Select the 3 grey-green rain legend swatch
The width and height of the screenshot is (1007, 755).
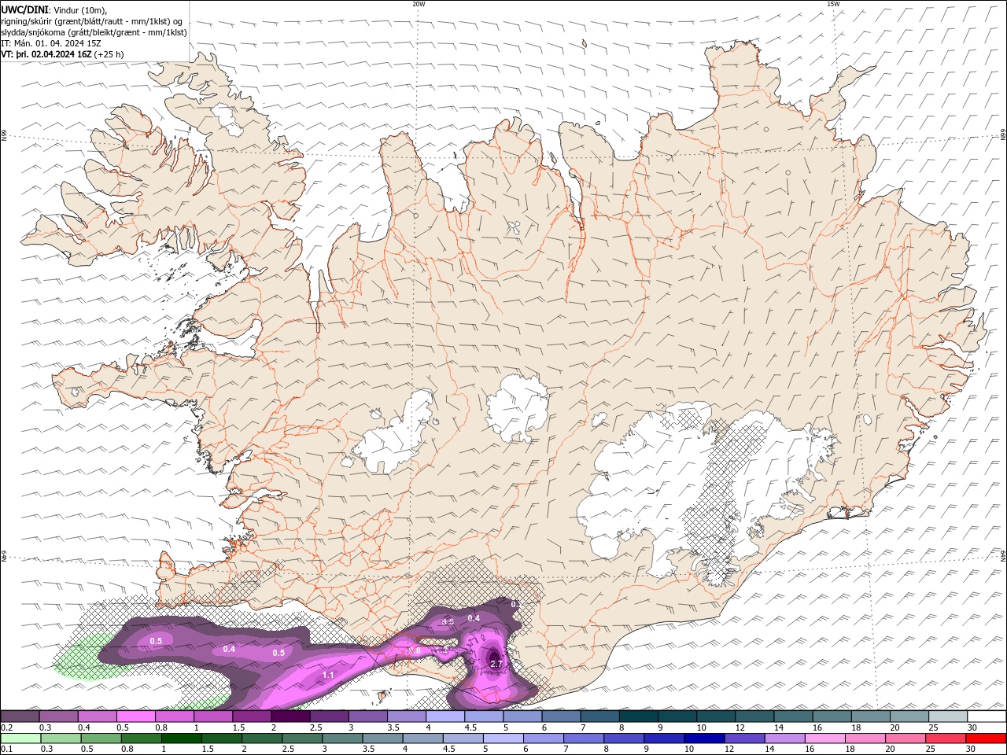tap(341, 738)
